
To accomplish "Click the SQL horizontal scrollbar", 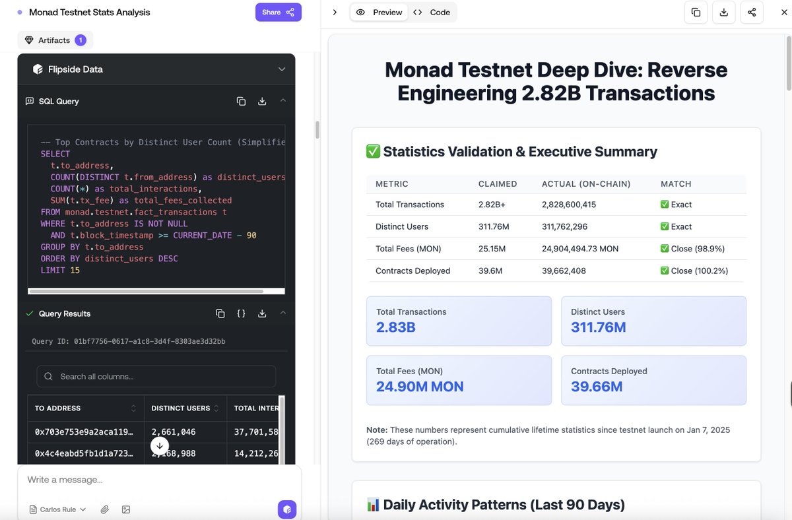I will (x=147, y=291).
